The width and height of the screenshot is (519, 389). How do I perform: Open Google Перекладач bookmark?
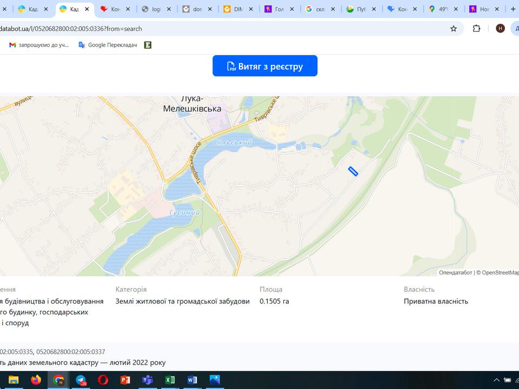click(107, 45)
